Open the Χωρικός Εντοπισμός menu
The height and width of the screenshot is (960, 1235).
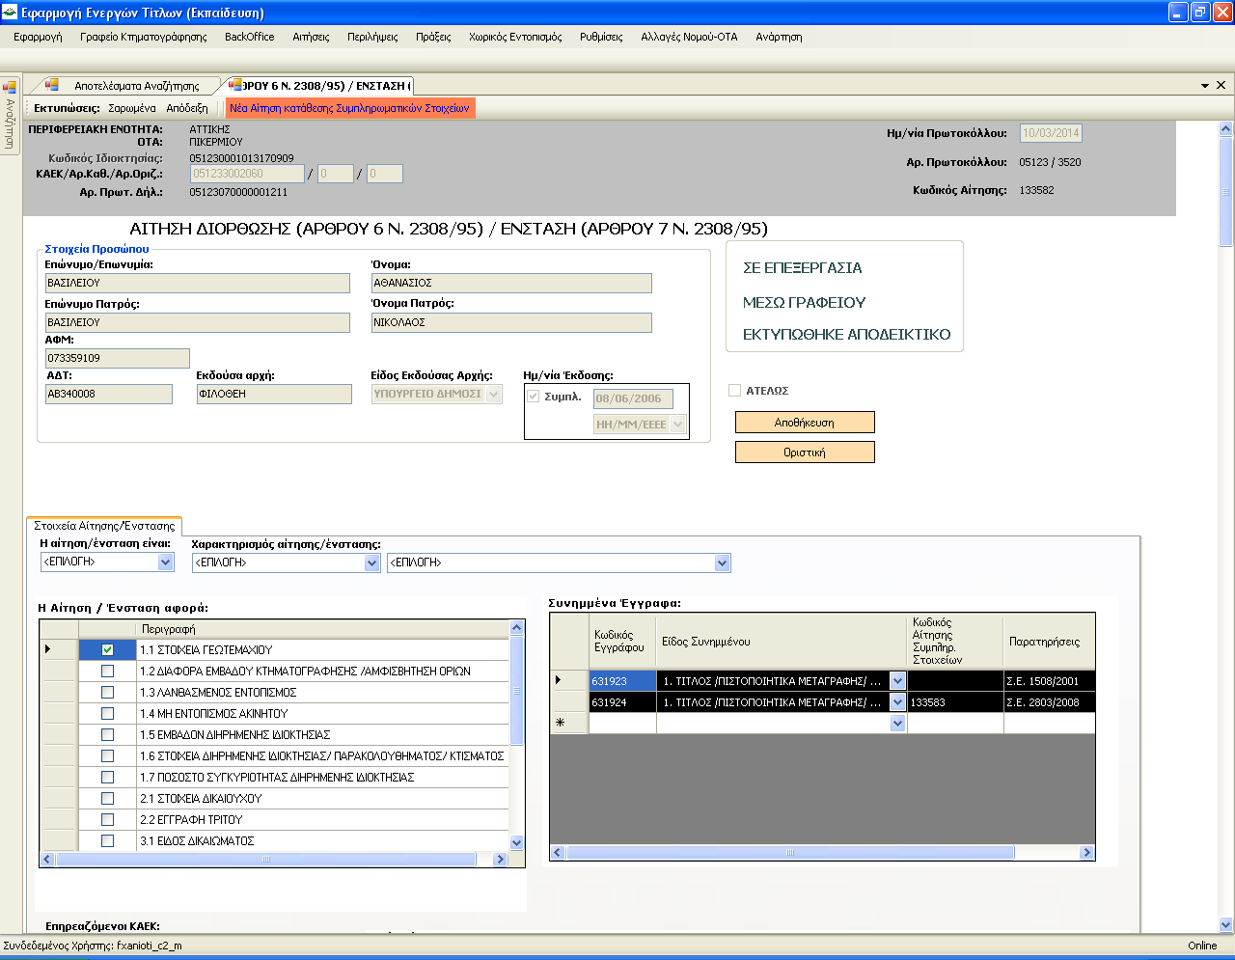coord(515,37)
